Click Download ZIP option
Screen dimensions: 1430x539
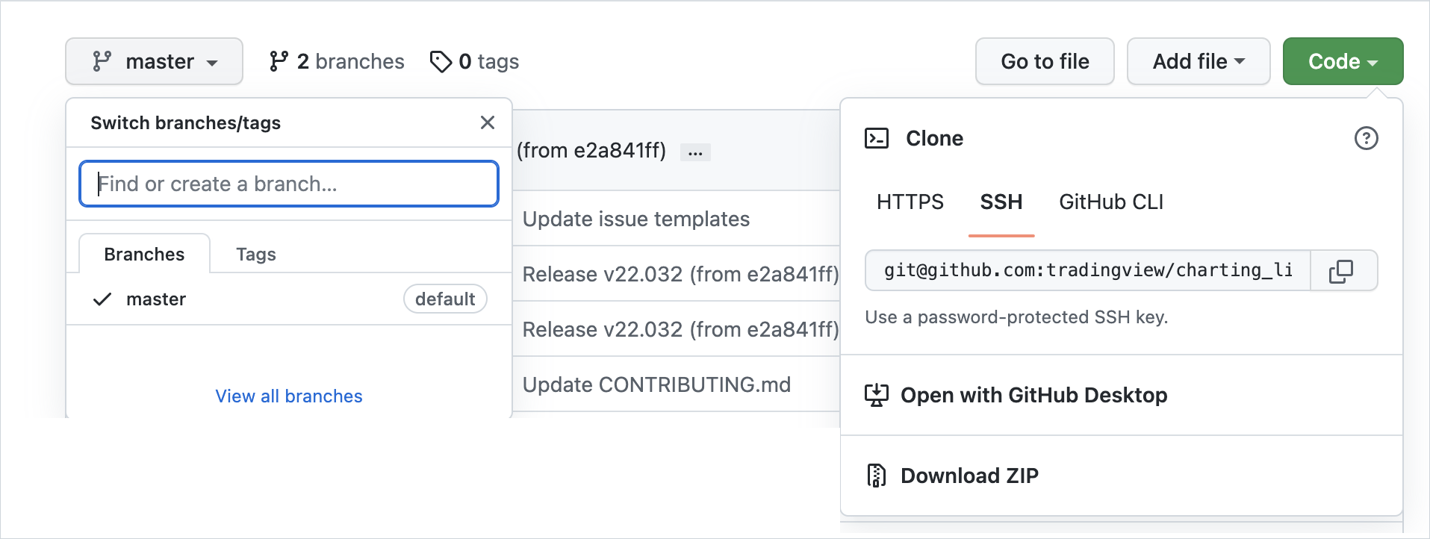[969, 476]
